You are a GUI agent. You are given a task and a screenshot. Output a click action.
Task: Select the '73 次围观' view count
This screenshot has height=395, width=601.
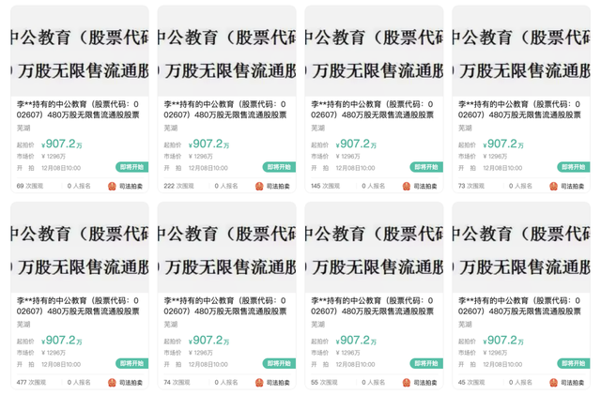(471, 186)
